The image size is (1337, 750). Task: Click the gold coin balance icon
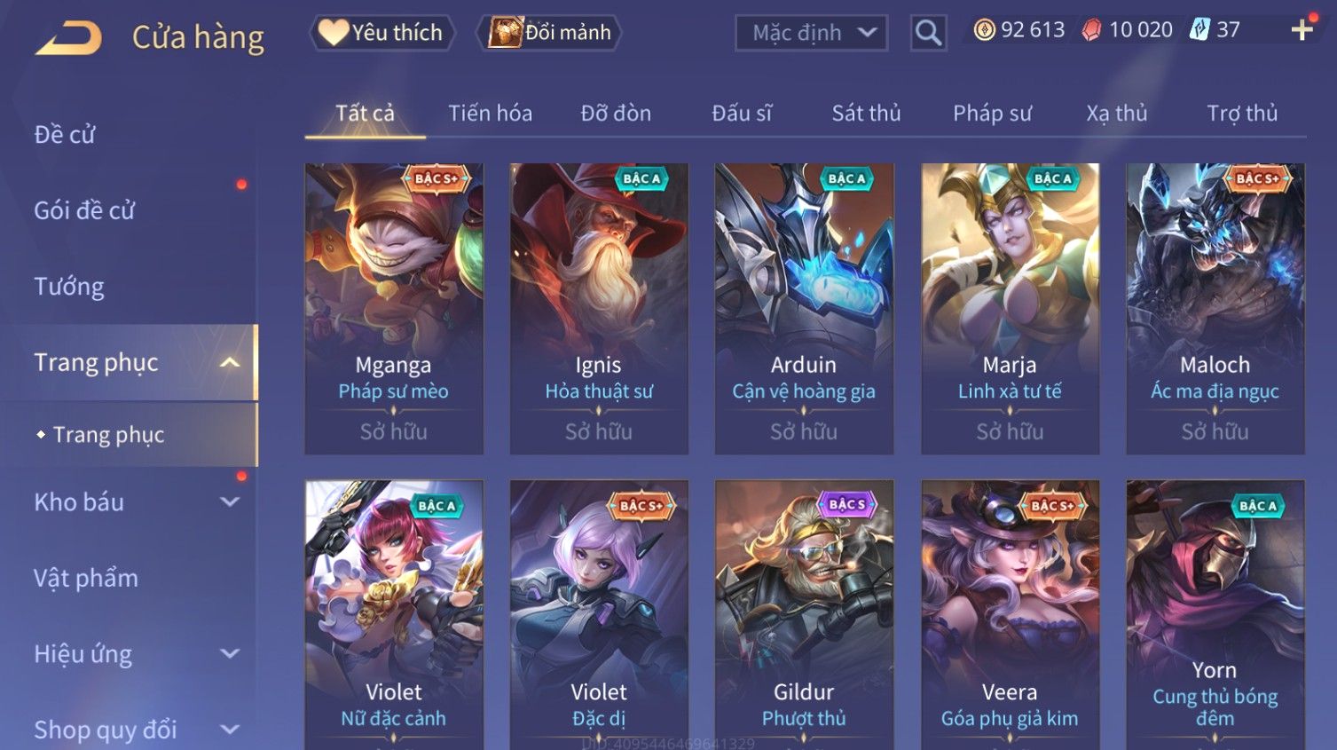click(984, 30)
